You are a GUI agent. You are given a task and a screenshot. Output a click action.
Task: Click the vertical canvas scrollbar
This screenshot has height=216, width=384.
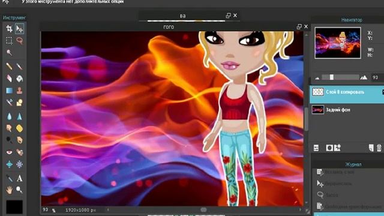306,119
